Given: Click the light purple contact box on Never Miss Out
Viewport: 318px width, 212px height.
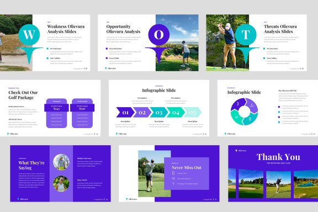Looking at the screenshot, I should (187, 174).
